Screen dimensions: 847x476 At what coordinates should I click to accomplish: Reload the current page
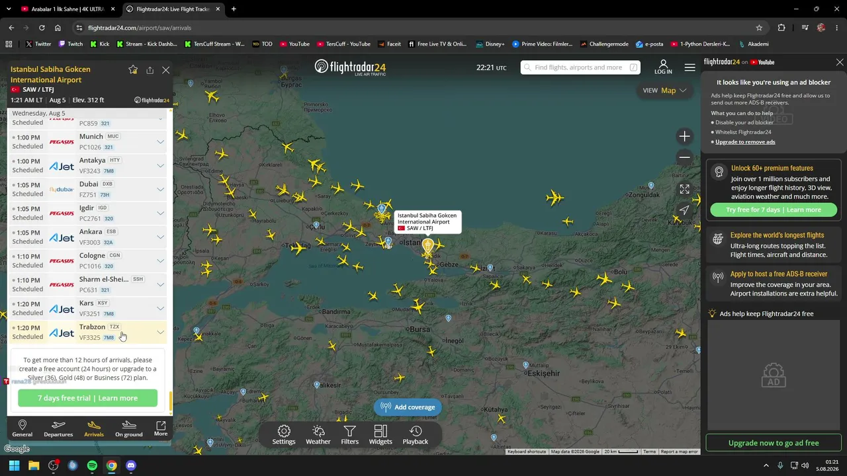point(42,28)
